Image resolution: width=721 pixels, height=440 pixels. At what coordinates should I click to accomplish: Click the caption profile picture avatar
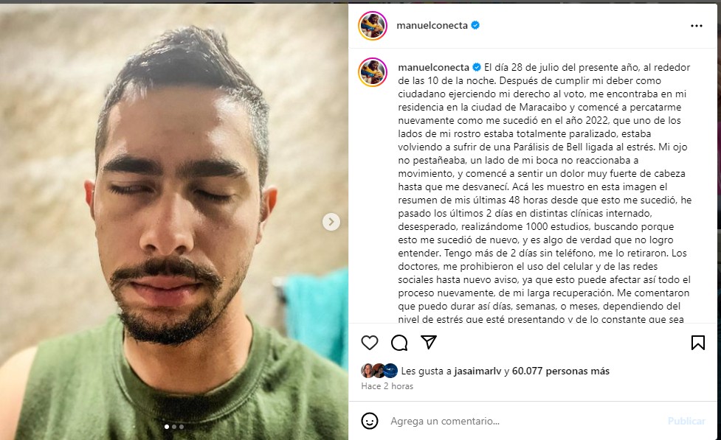373,72
